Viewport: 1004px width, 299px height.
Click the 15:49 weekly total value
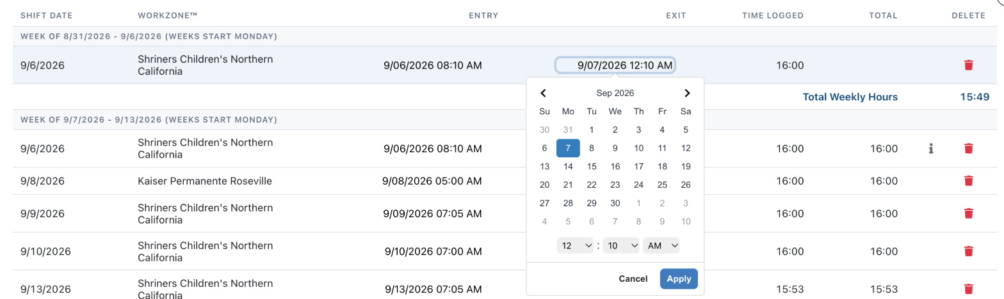[975, 97]
